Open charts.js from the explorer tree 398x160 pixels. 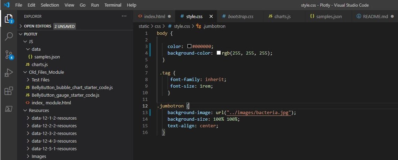pos(40,65)
